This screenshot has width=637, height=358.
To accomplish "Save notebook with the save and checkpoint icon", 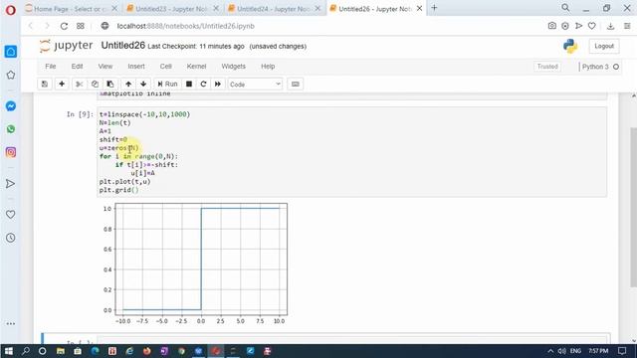I will click(44, 84).
